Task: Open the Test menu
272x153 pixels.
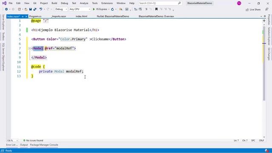Action: coord(74,3)
